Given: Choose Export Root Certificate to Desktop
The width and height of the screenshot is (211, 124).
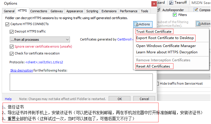Looking at the screenshot, I should click(165, 38).
